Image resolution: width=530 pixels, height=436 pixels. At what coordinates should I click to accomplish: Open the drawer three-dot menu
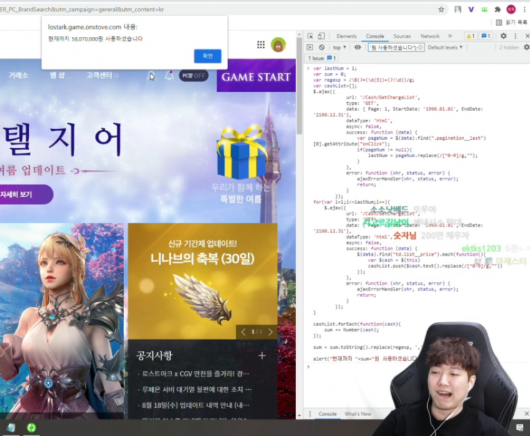(310, 414)
